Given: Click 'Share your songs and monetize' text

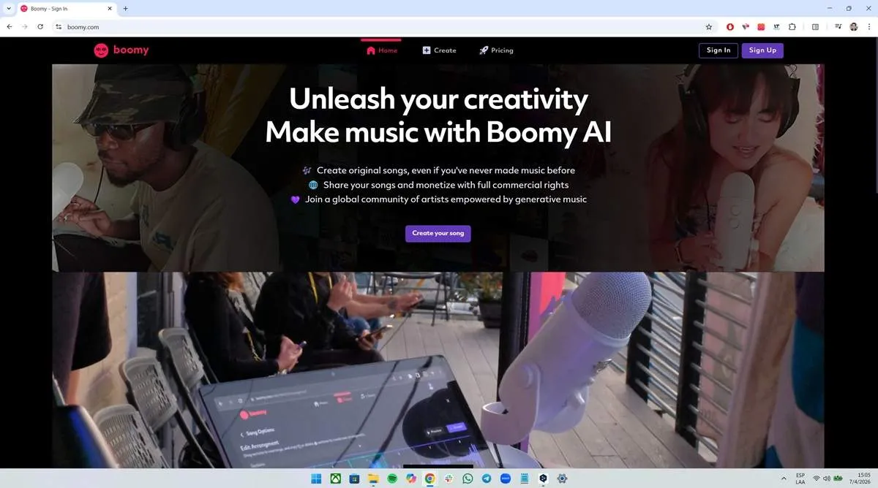Looking at the screenshot, I should [446, 185].
